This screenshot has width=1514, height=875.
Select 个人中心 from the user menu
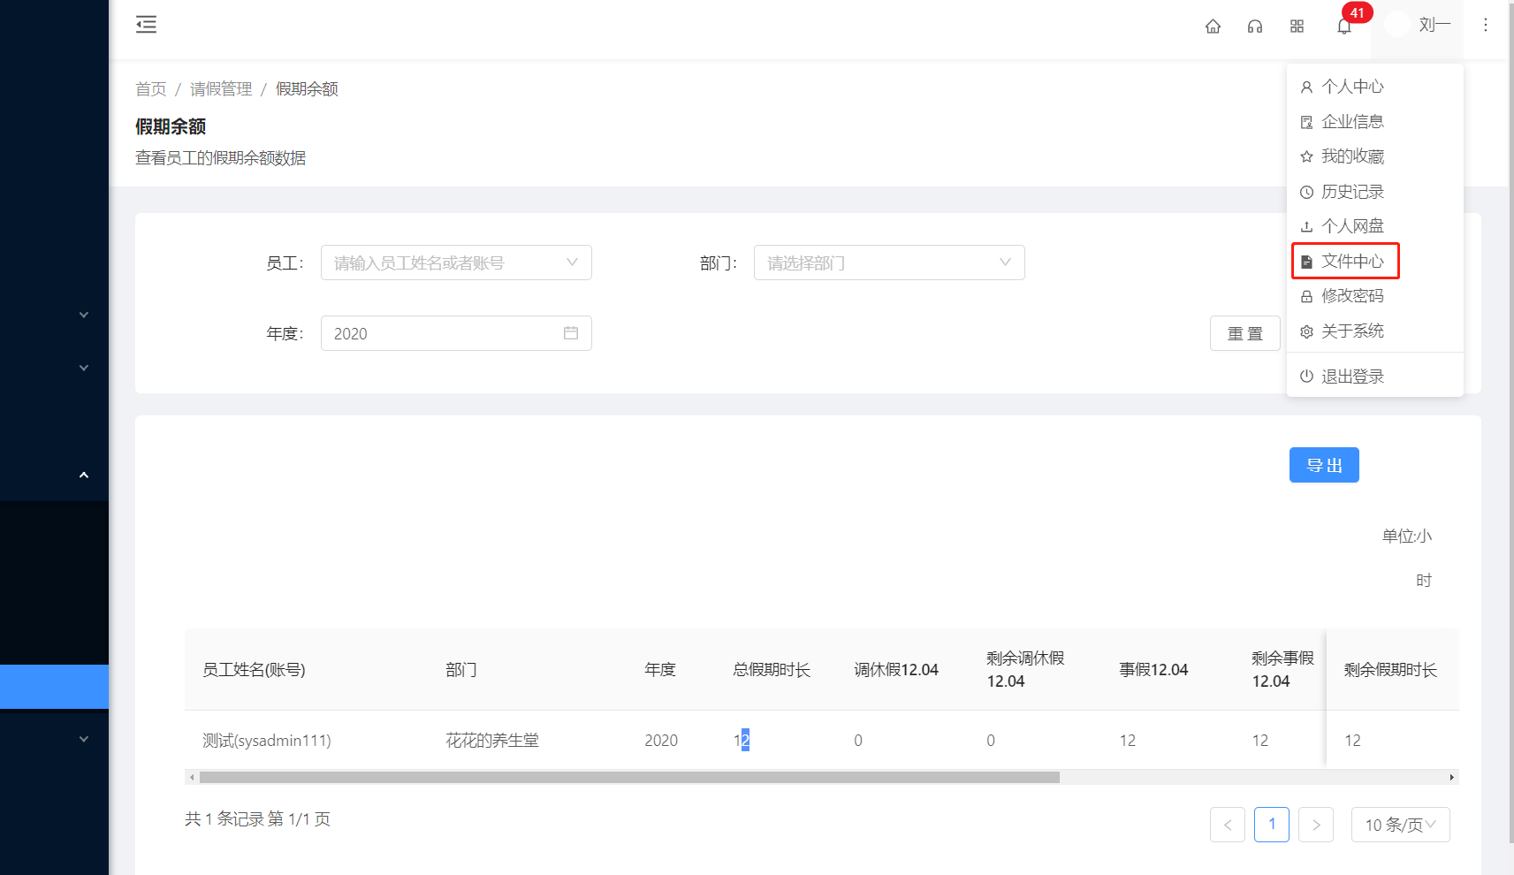(1375, 87)
